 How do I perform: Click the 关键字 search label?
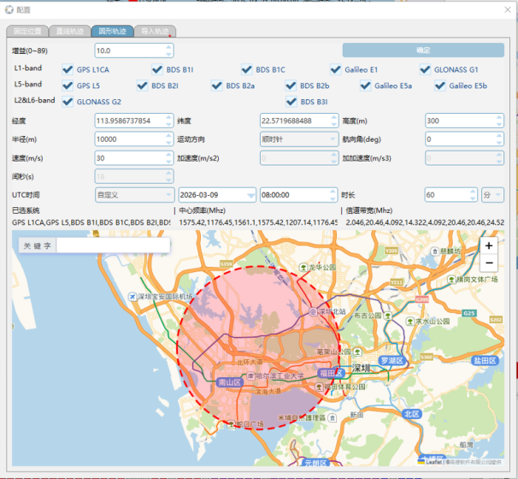(38, 245)
